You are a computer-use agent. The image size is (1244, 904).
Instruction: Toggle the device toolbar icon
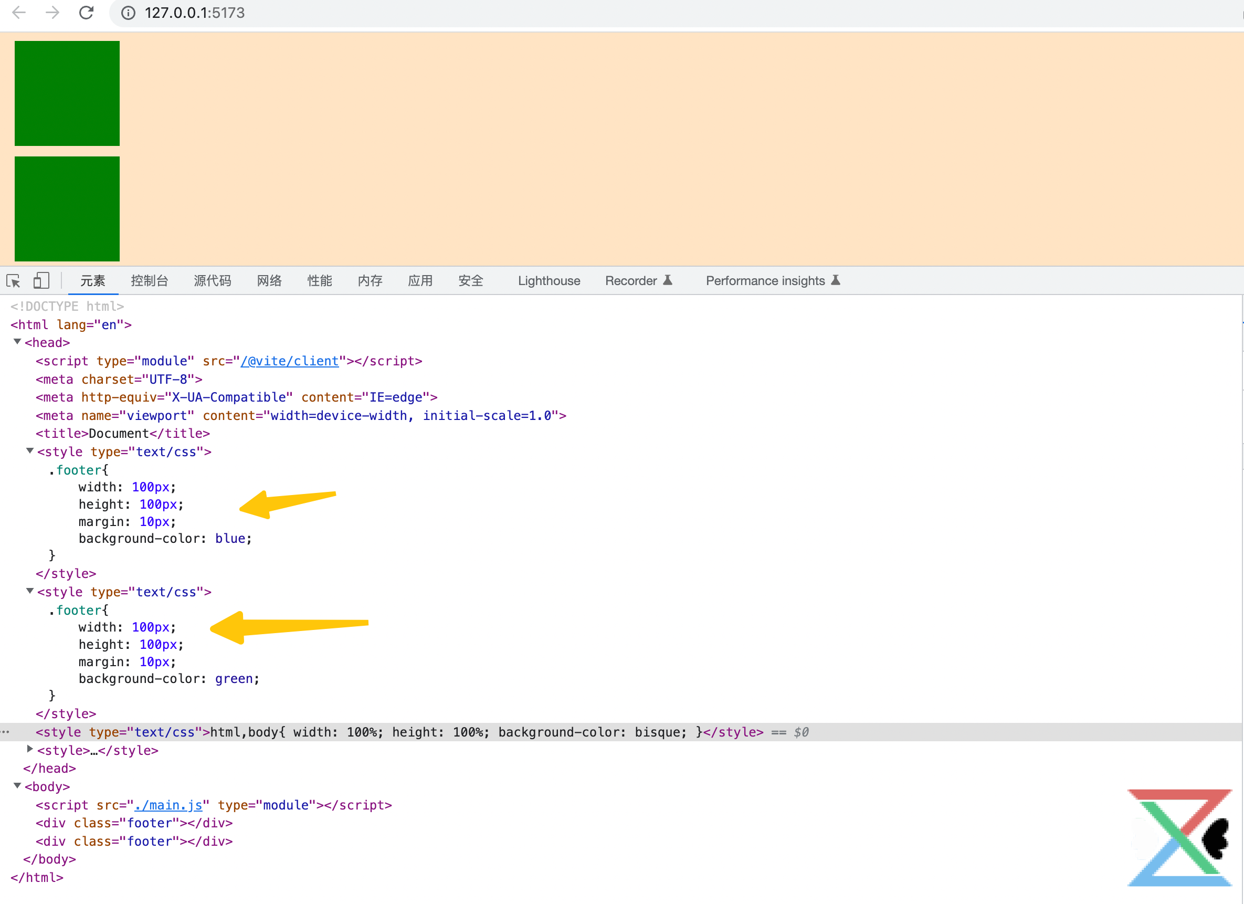[x=41, y=281]
